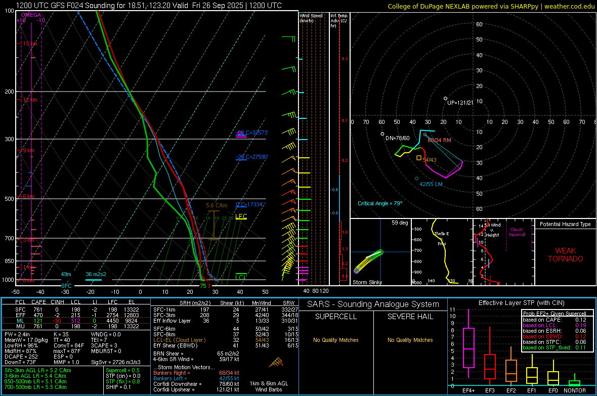
Task: Click No Quality Matches under SUPERCELL
Action: (336, 340)
